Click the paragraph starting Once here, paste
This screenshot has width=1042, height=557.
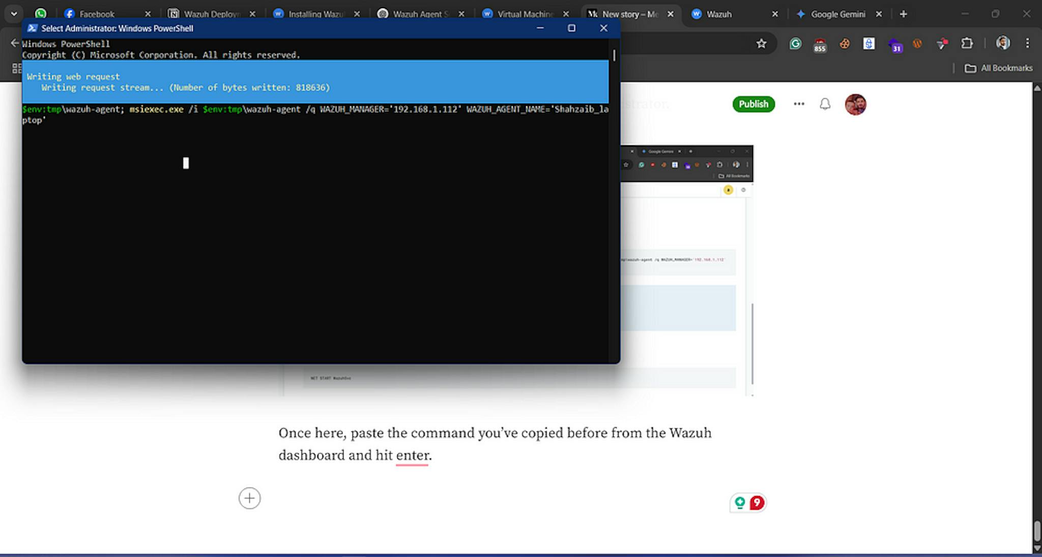(x=495, y=444)
